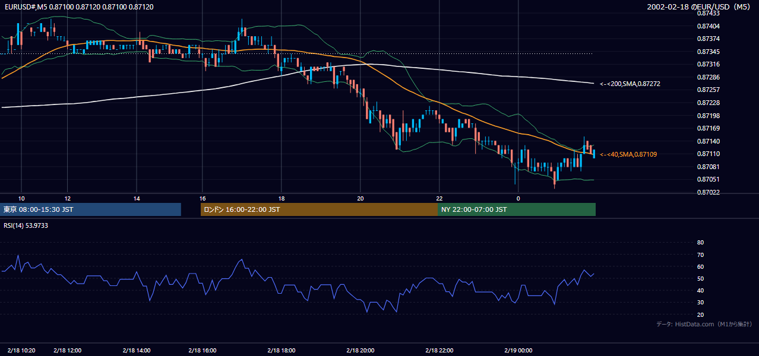This screenshot has height=356, width=759.
Task: Click price level 0.87404 on the axis
Action: tap(708, 26)
